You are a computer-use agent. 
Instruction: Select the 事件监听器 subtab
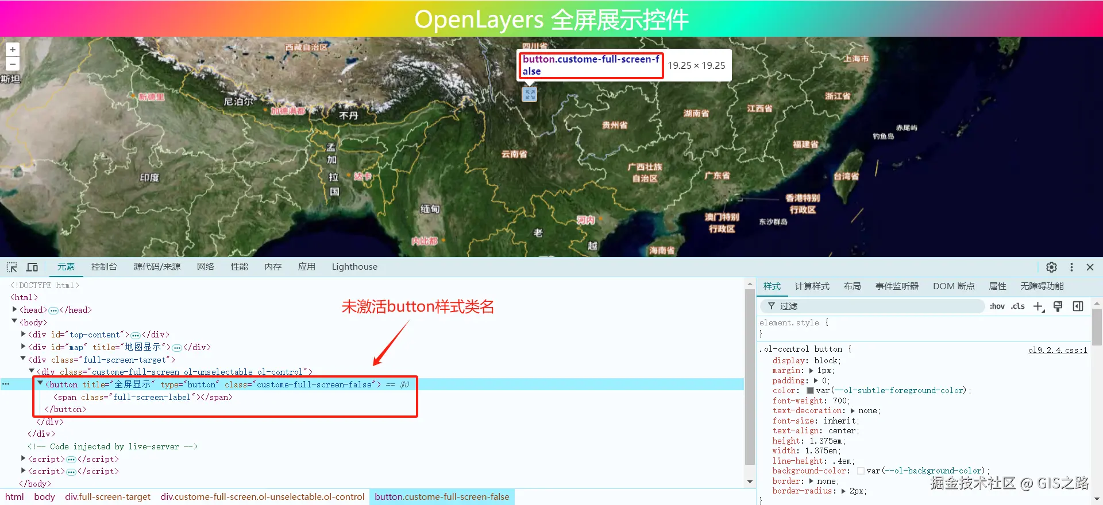897,286
